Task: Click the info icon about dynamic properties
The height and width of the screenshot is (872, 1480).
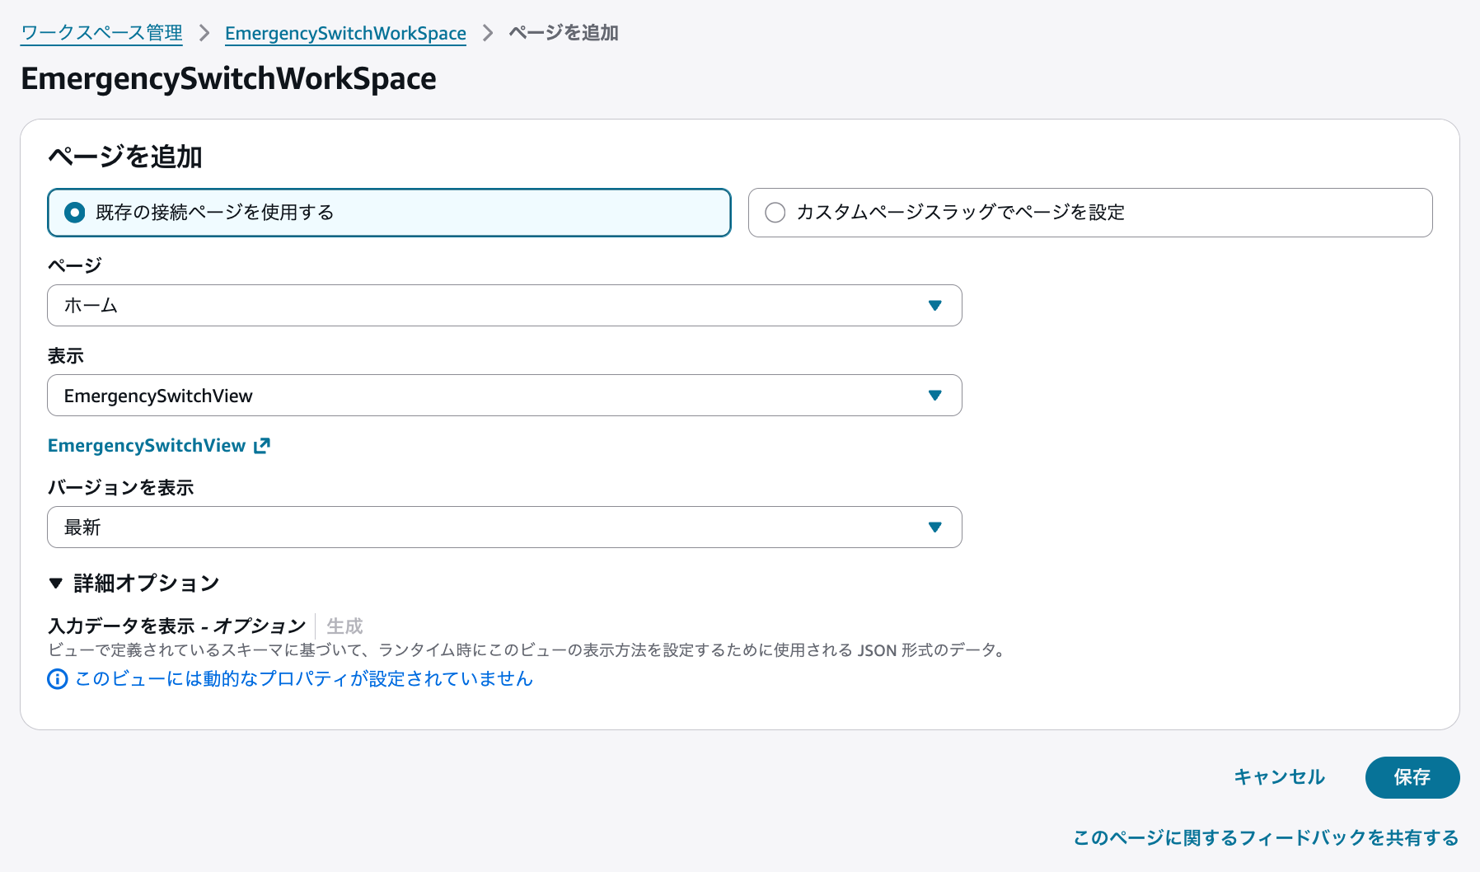Action: pos(55,679)
